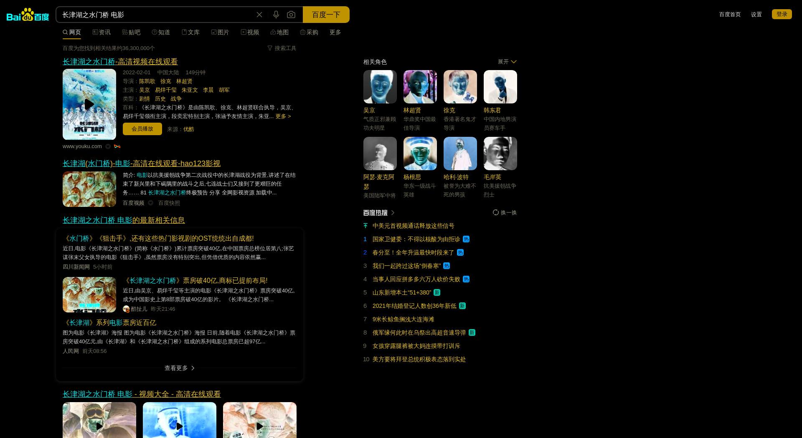The image size is (802, 438).
Task: Click the 吴京 portrait
Action: pos(380,87)
